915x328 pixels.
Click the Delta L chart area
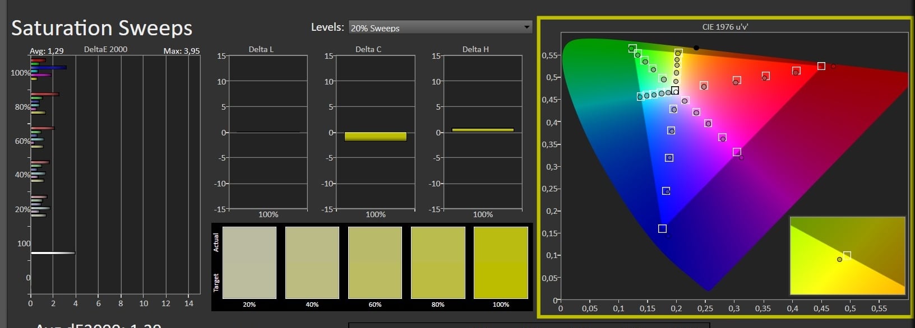[268, 133]
